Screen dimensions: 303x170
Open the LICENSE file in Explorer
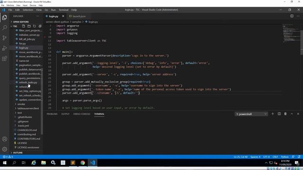point(22,143)
